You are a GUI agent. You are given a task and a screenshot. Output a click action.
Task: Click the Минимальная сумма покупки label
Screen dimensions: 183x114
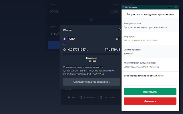coord(140,63)
